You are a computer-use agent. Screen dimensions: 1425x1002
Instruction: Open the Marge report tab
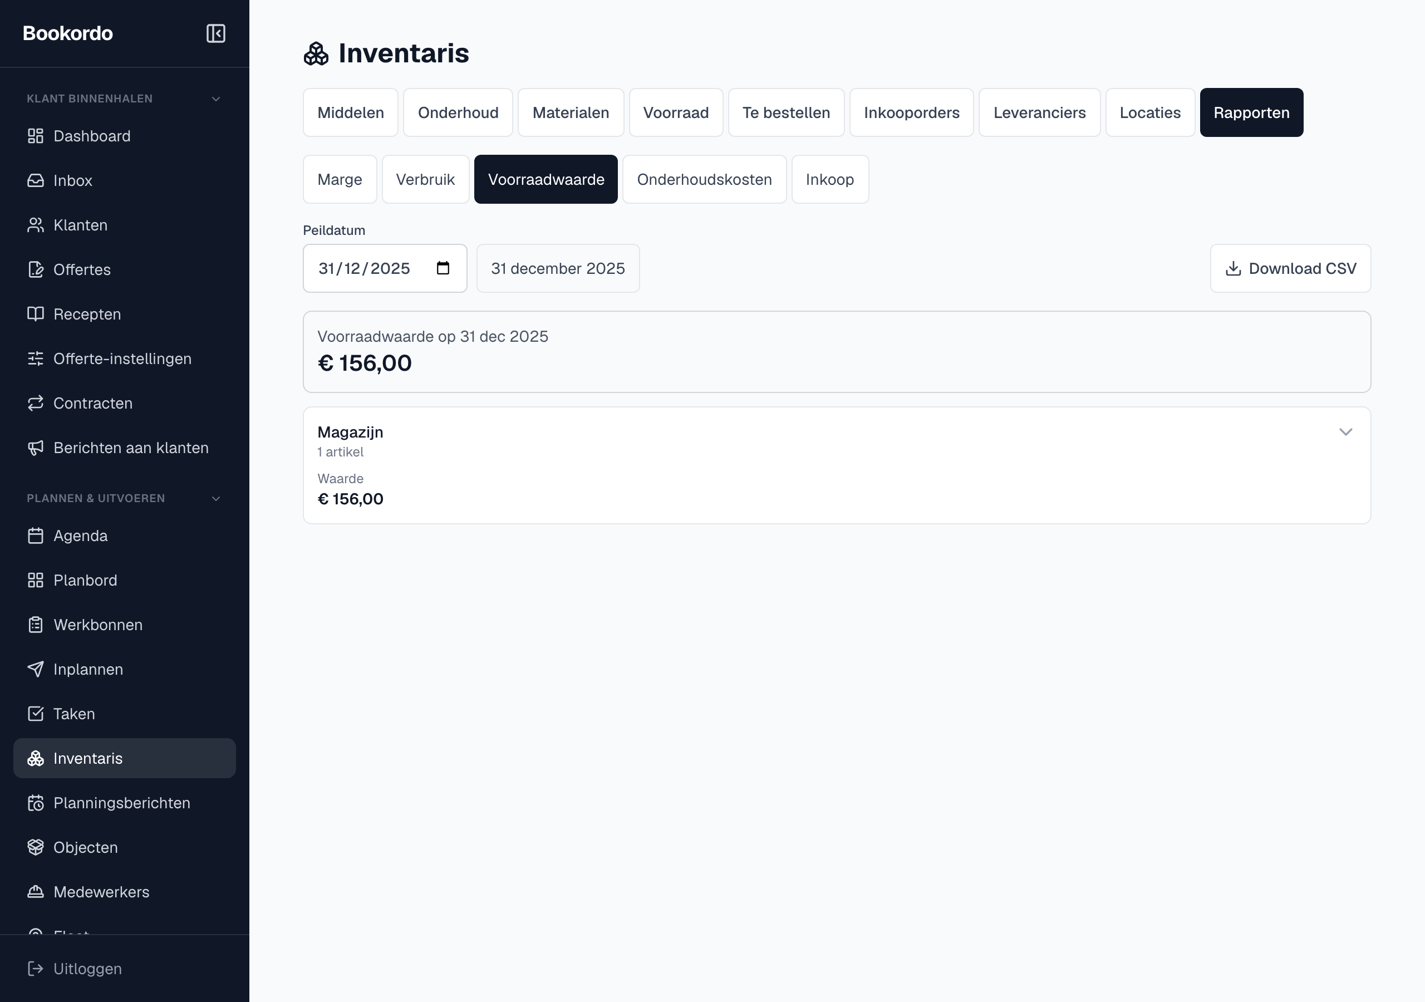pyautogui.click(x=340, y=179)
